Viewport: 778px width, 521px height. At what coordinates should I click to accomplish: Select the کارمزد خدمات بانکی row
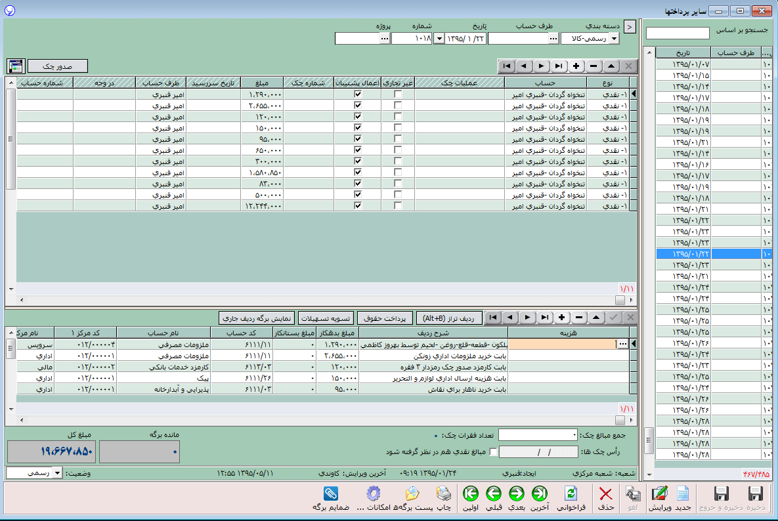[x=323, y=367]
